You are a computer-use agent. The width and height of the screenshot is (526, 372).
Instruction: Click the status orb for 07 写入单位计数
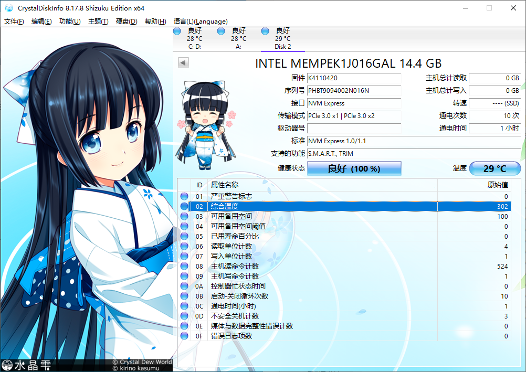(184, 256)
